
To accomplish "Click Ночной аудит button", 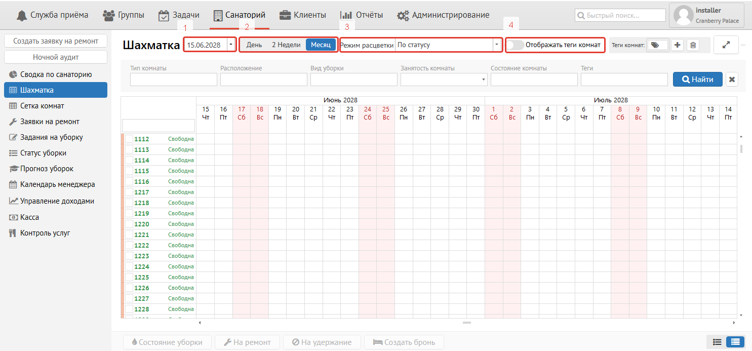I will coord(56,57).
